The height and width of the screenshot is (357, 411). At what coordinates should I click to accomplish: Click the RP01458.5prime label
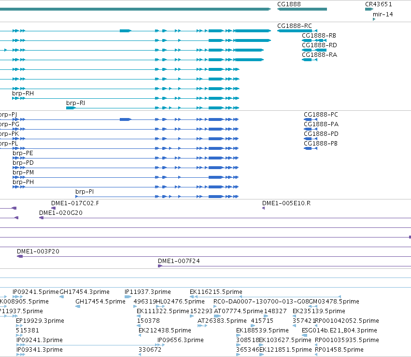pyautogui.click(x=339, y=350)
